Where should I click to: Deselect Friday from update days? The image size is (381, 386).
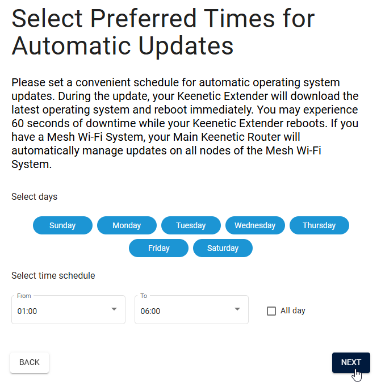point(158,248)
